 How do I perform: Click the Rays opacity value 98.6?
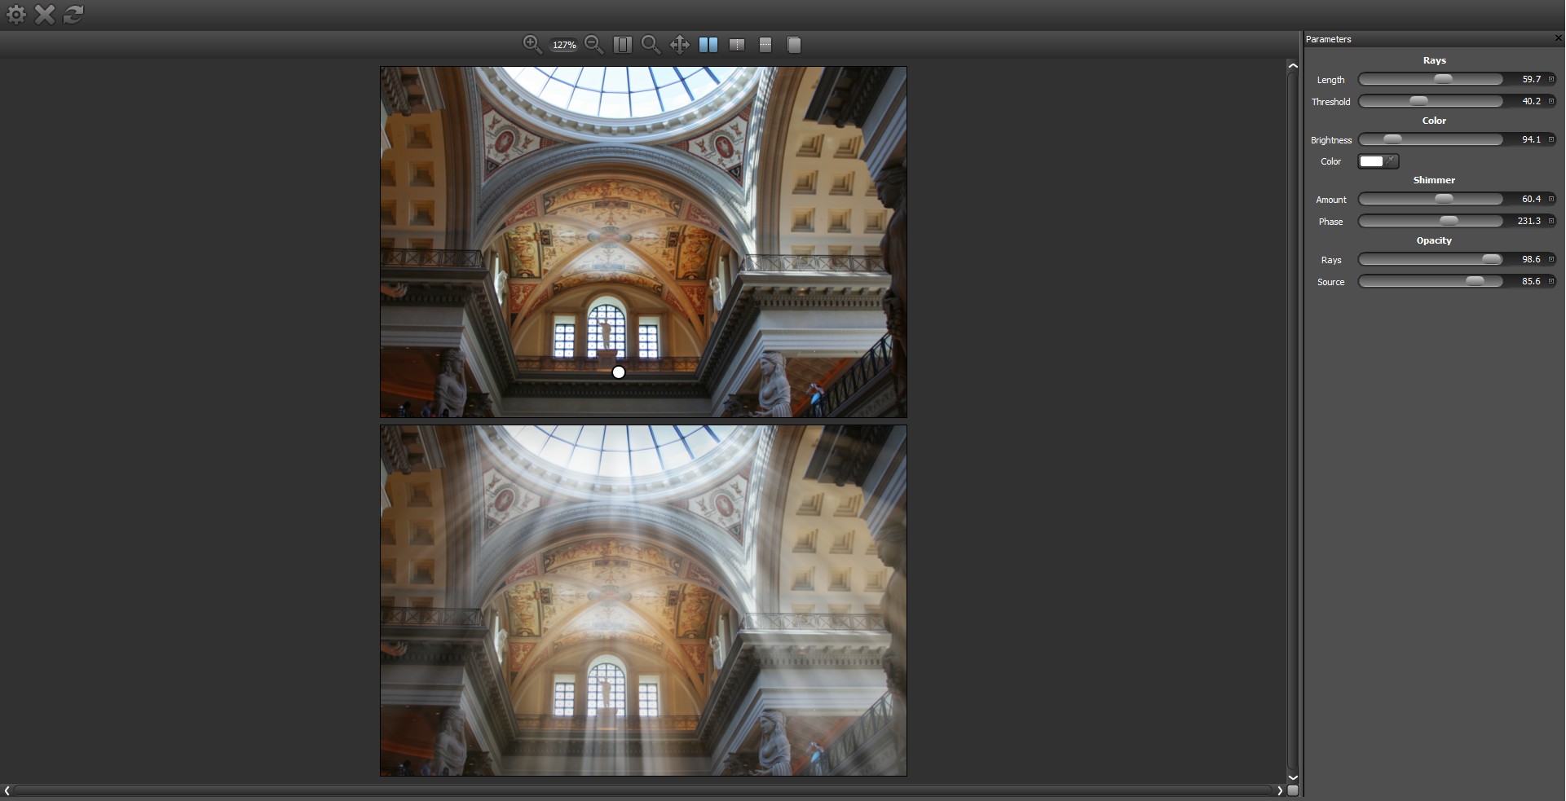1531,259
